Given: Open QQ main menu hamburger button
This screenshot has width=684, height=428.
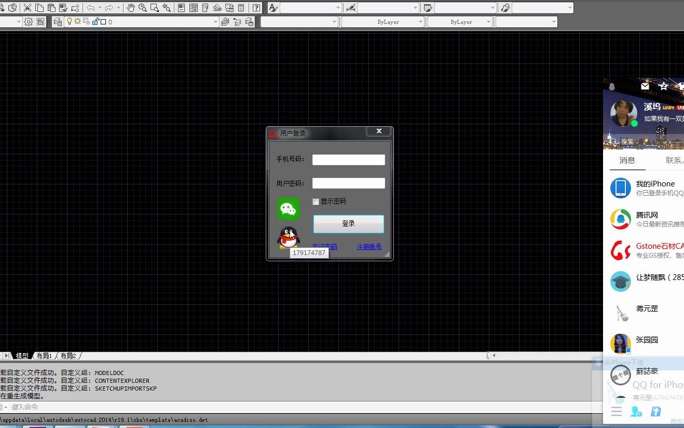Looking at the screenshot, I should 617,412.
